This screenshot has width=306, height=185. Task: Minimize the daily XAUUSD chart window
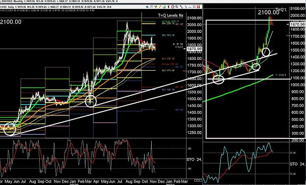coord(190,7)
